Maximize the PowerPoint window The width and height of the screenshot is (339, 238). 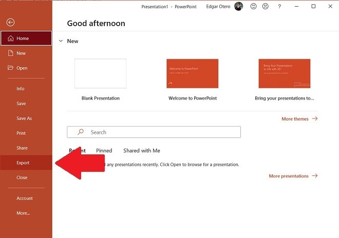[313, 6]
